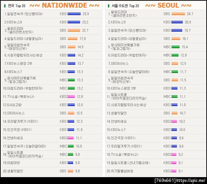207x184 pixels.
Task: Click Seoul rating value 10.2
Action: click(x=182, y=121)
